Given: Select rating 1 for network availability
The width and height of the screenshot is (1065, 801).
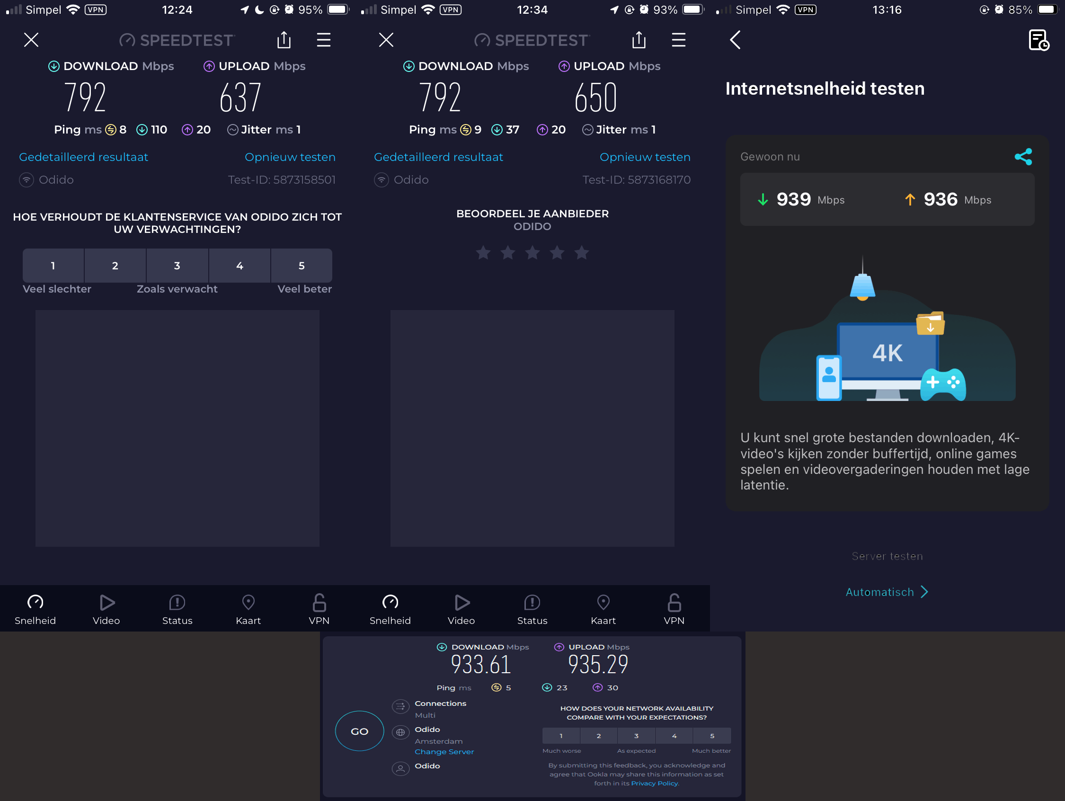Looking at the screenshot, I should (x=561, y=736).
